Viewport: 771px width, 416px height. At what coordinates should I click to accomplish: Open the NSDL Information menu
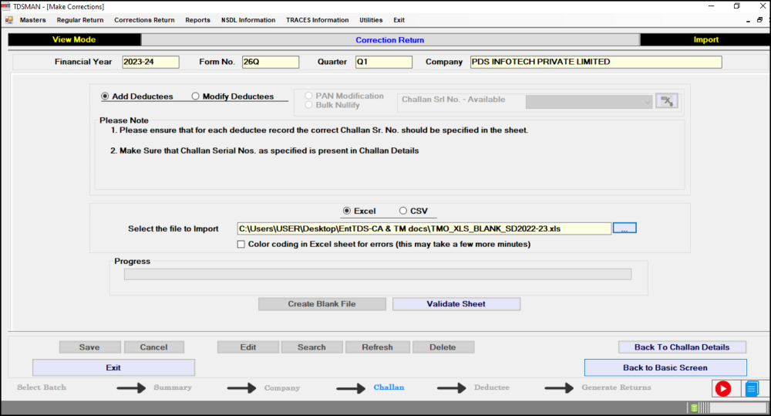coord(248,20)
